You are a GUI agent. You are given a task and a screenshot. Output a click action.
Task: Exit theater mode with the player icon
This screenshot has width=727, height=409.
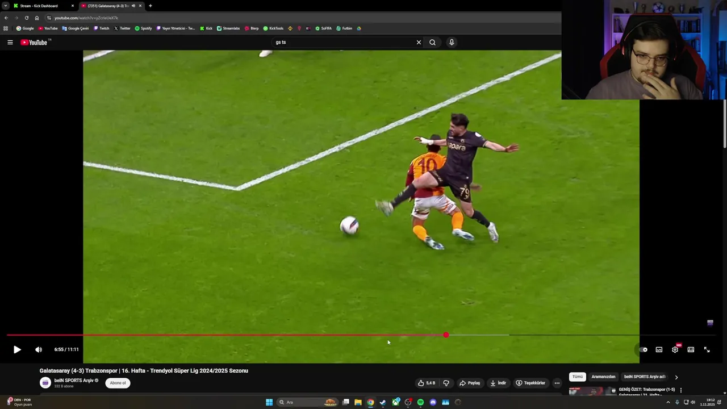(691, 349)
